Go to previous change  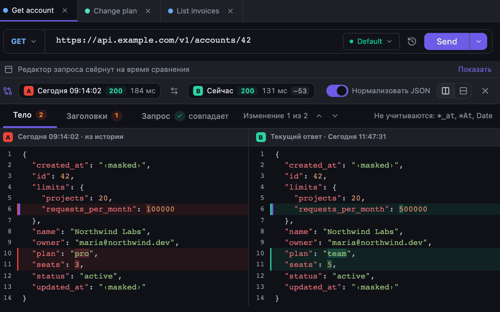click(319, 116)
